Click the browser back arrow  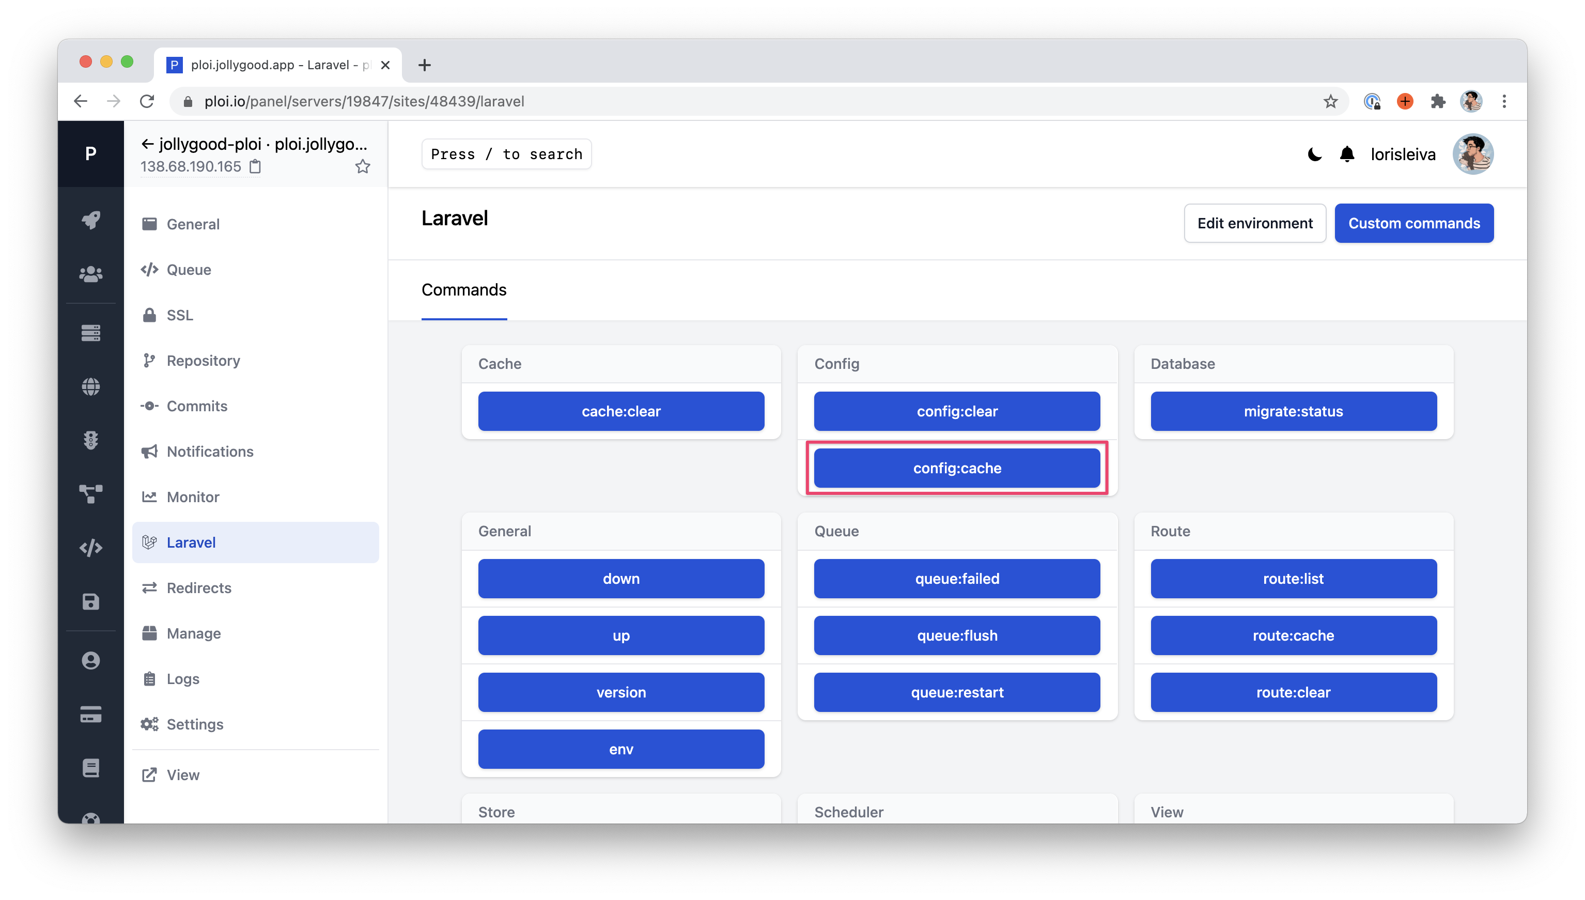tap(80, 101)
